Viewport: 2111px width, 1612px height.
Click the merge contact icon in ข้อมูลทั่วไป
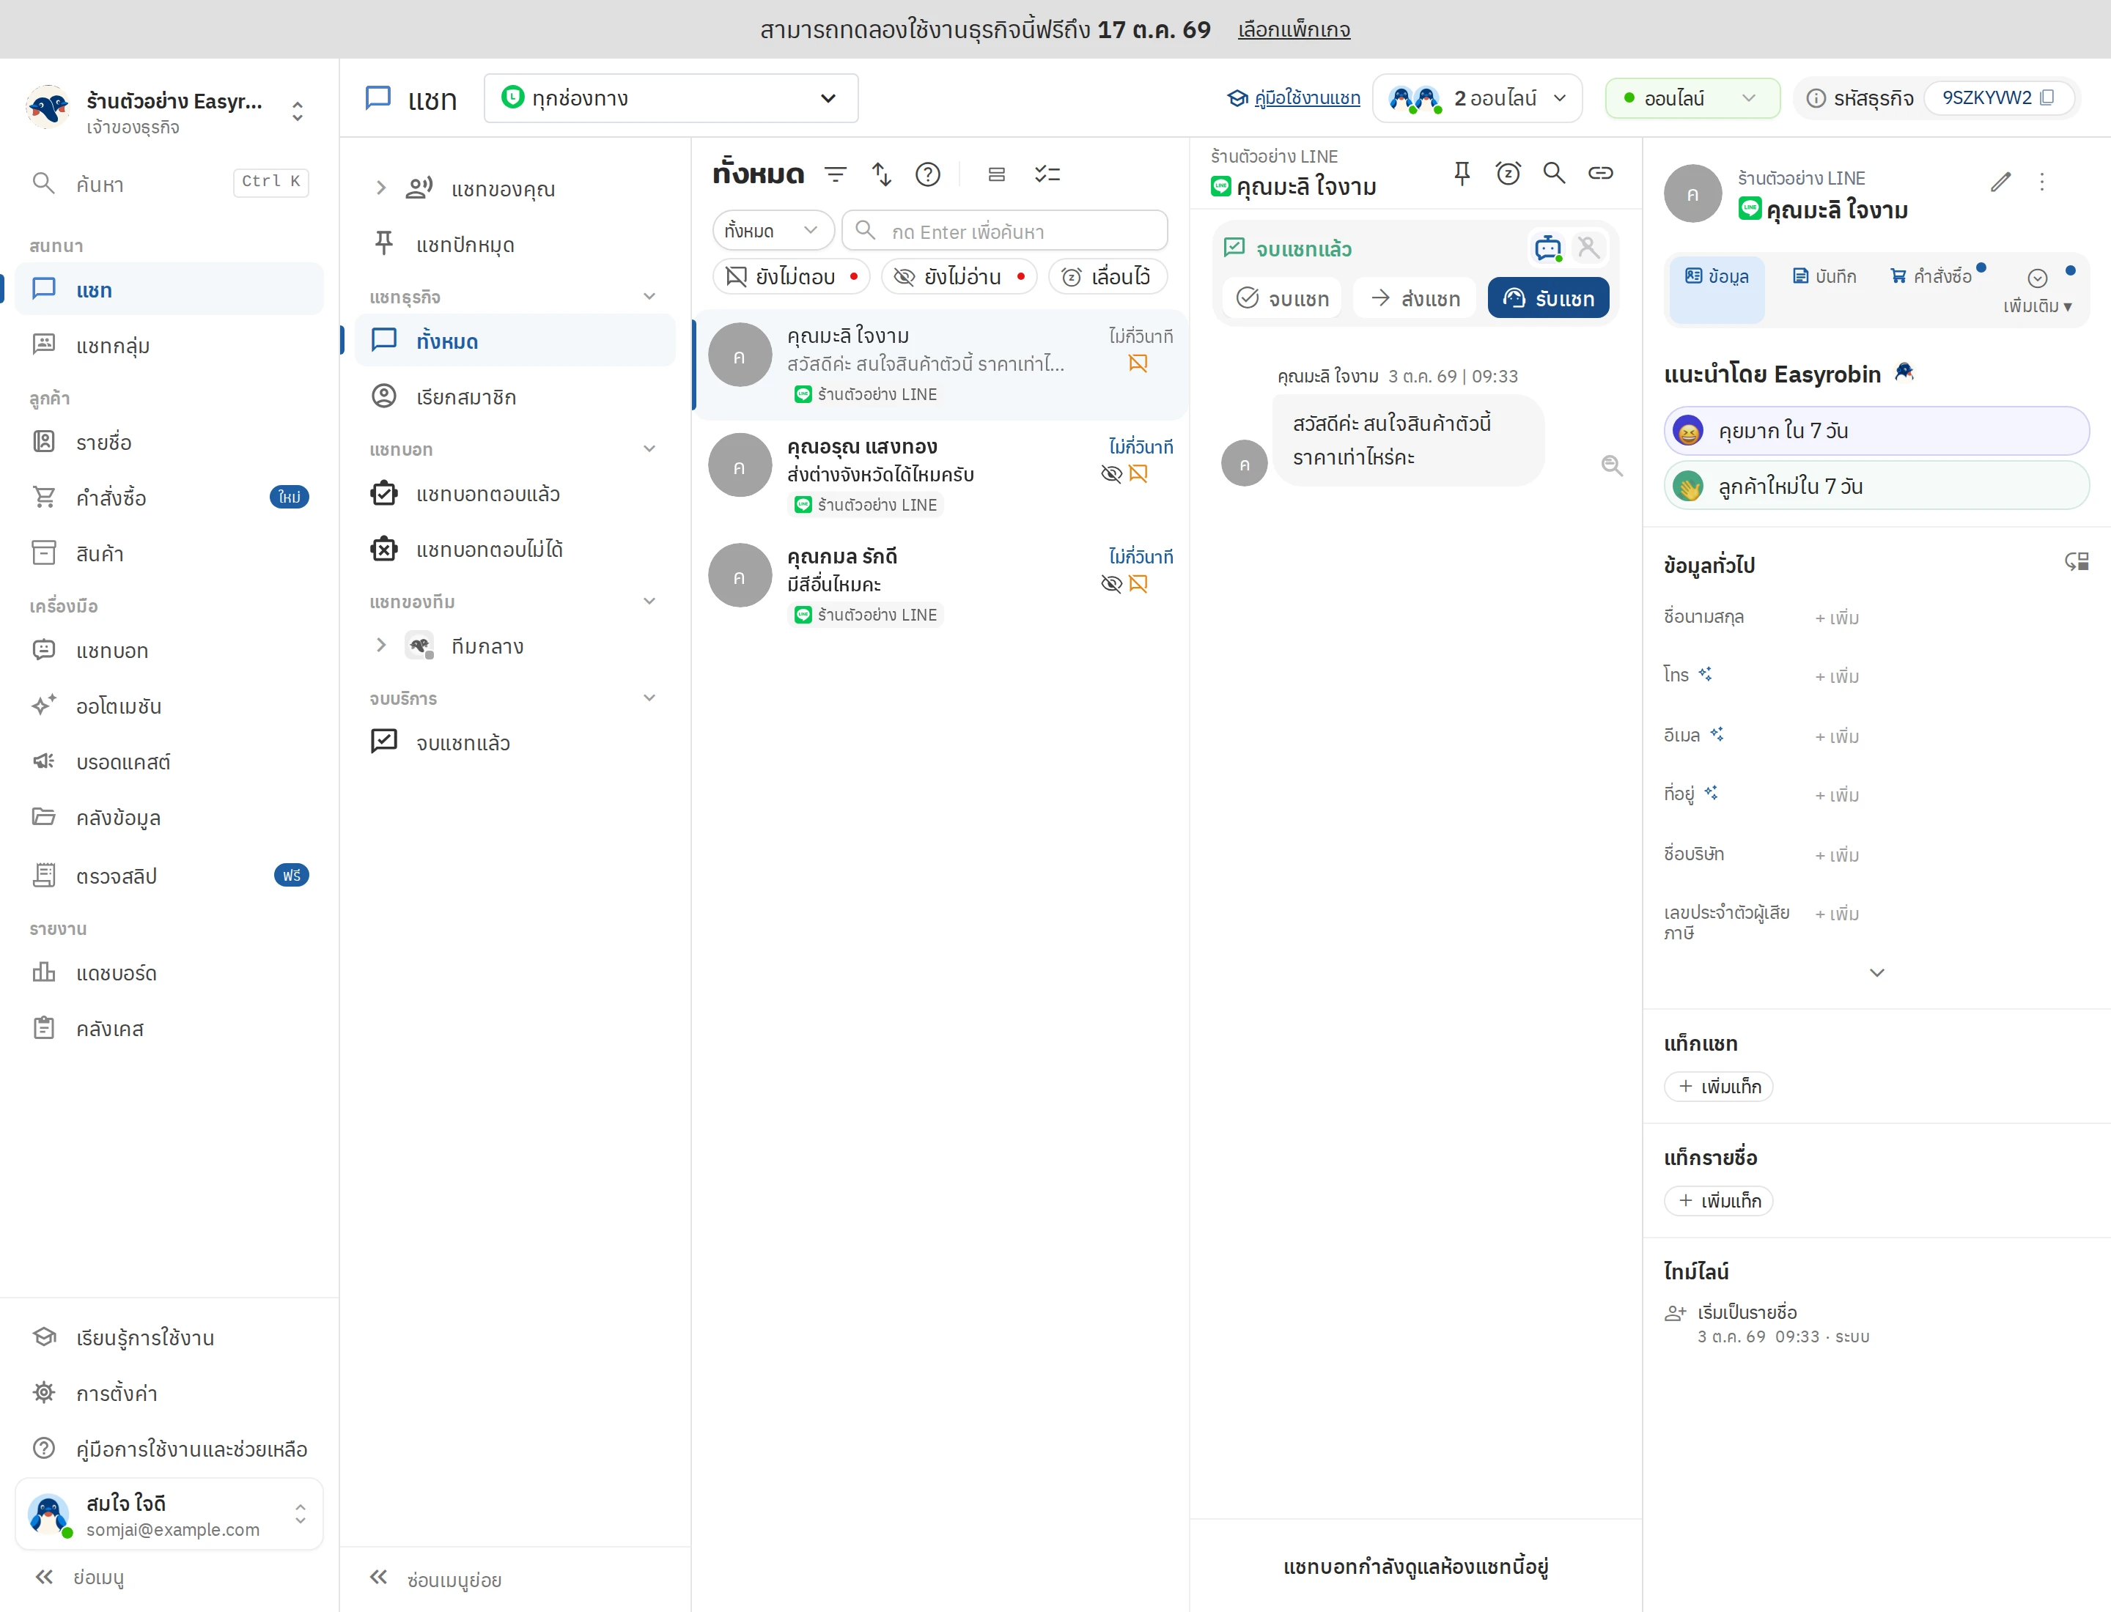(2077, 562)
